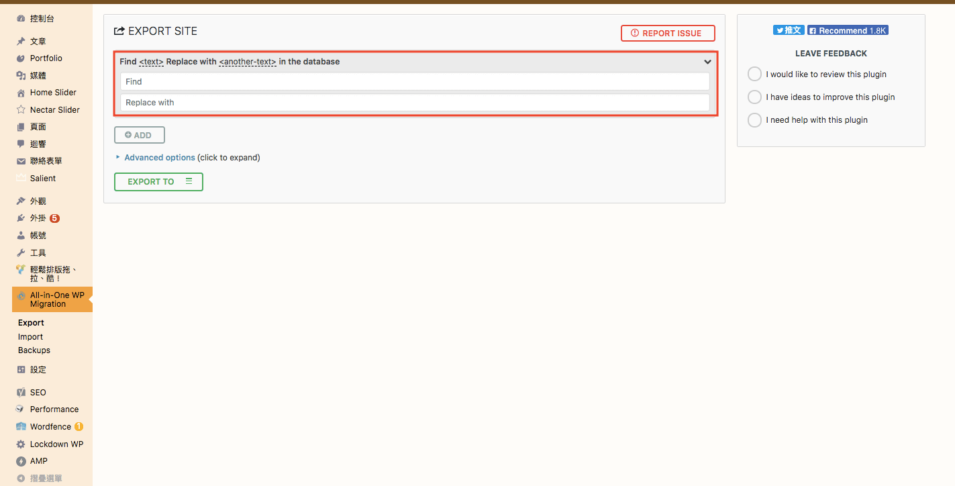955x486 pixels.
Task: Click the pushpin icon beside 文章
Action: [21, 42]
